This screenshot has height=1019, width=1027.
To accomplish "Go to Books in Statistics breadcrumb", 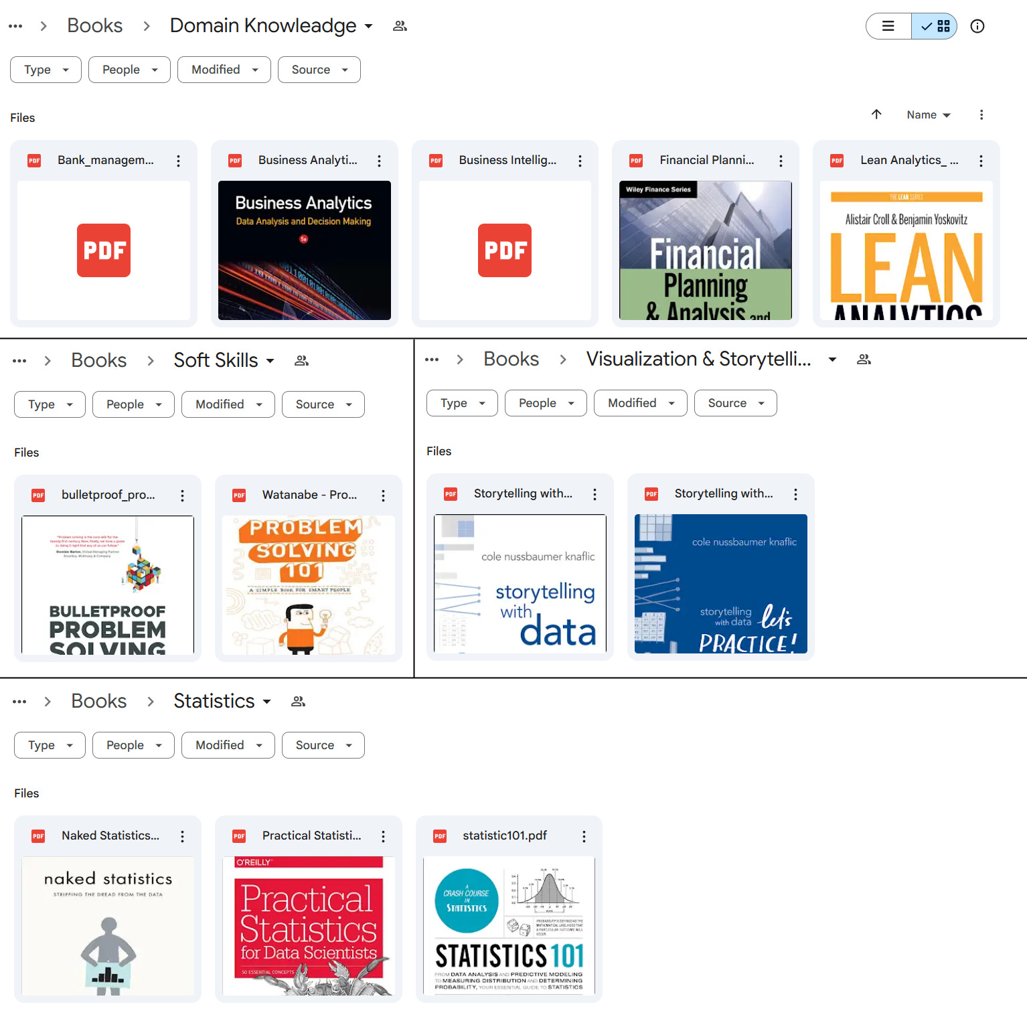I will pyautogui.click(x=99, y=701).
